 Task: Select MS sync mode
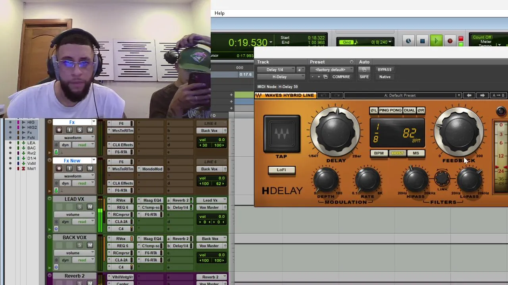tap(416, 153)
